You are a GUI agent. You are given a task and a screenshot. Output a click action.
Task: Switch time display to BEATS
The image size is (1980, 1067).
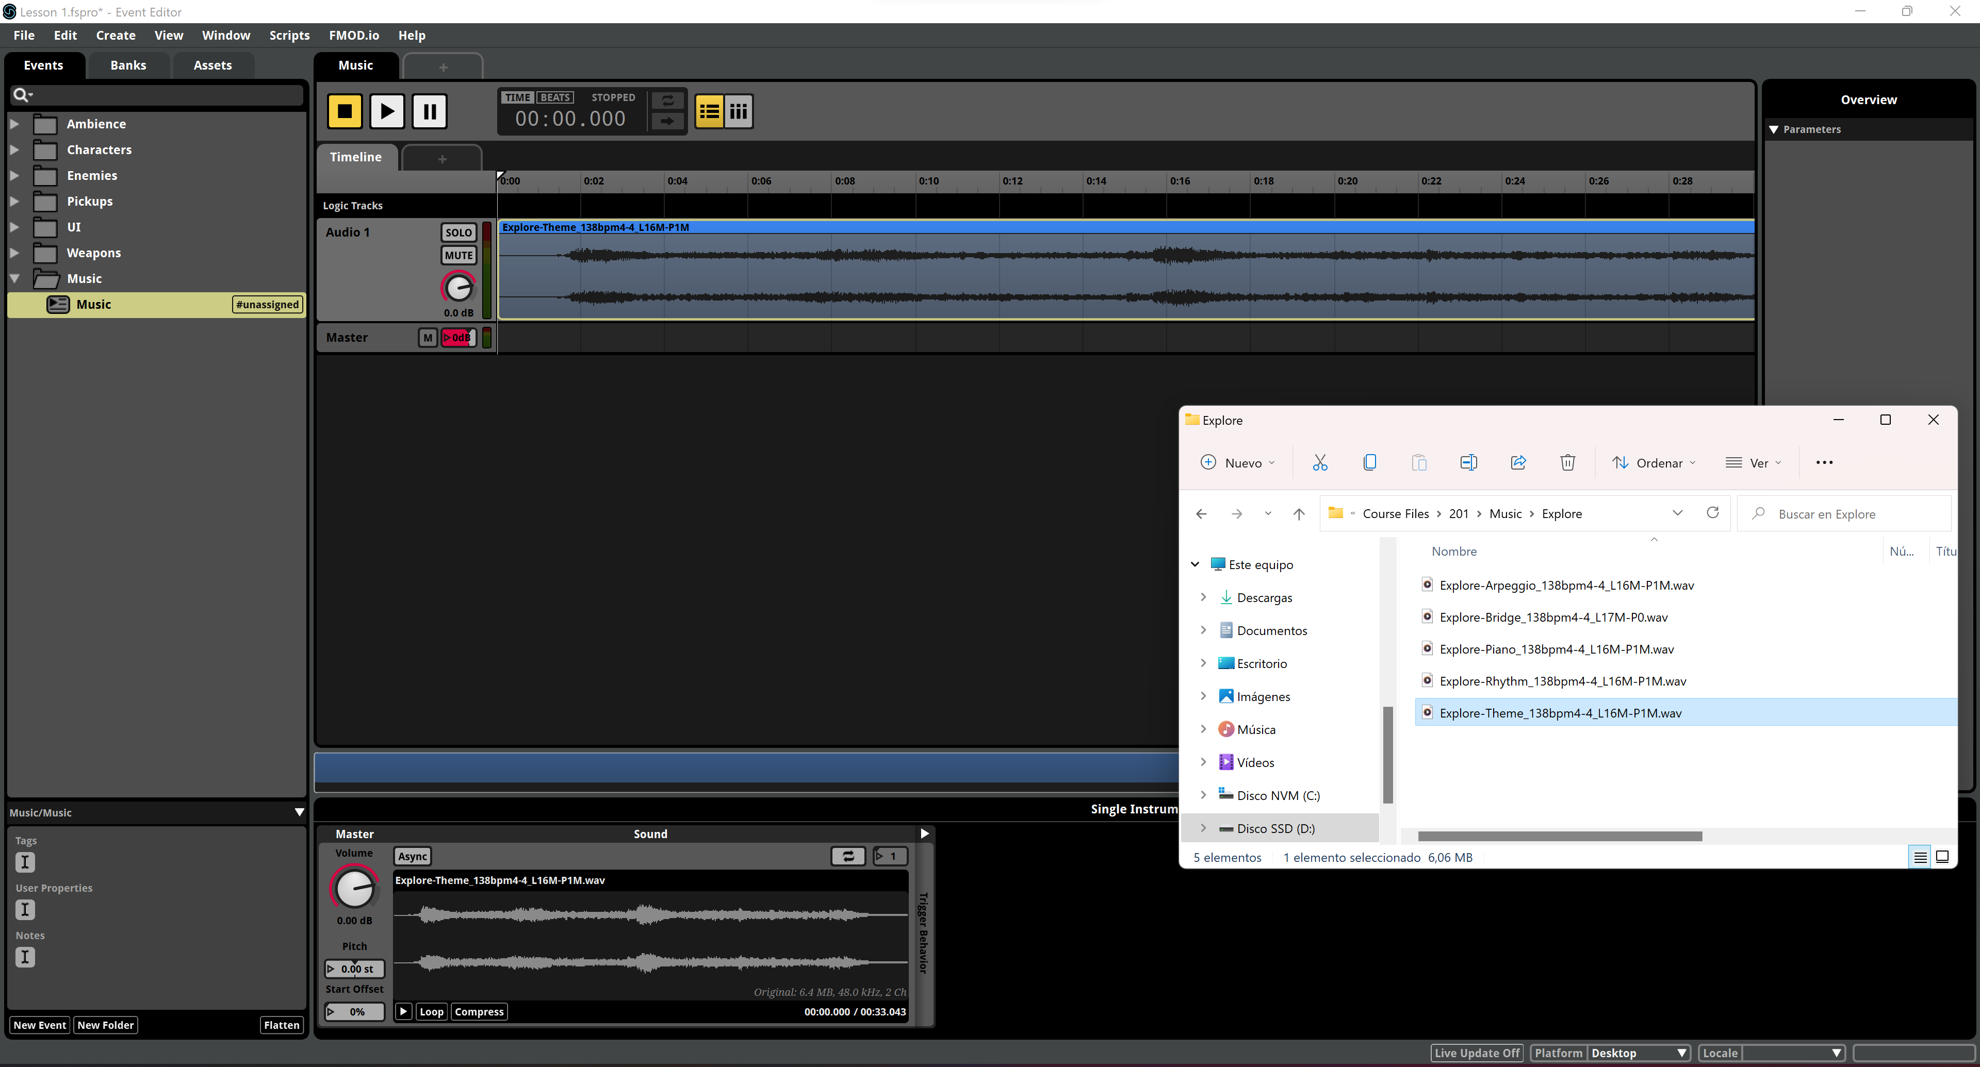pos(555,97)
